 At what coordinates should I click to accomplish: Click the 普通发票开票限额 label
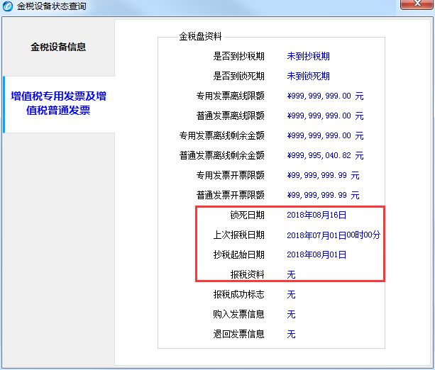click(x=230, y=195)
